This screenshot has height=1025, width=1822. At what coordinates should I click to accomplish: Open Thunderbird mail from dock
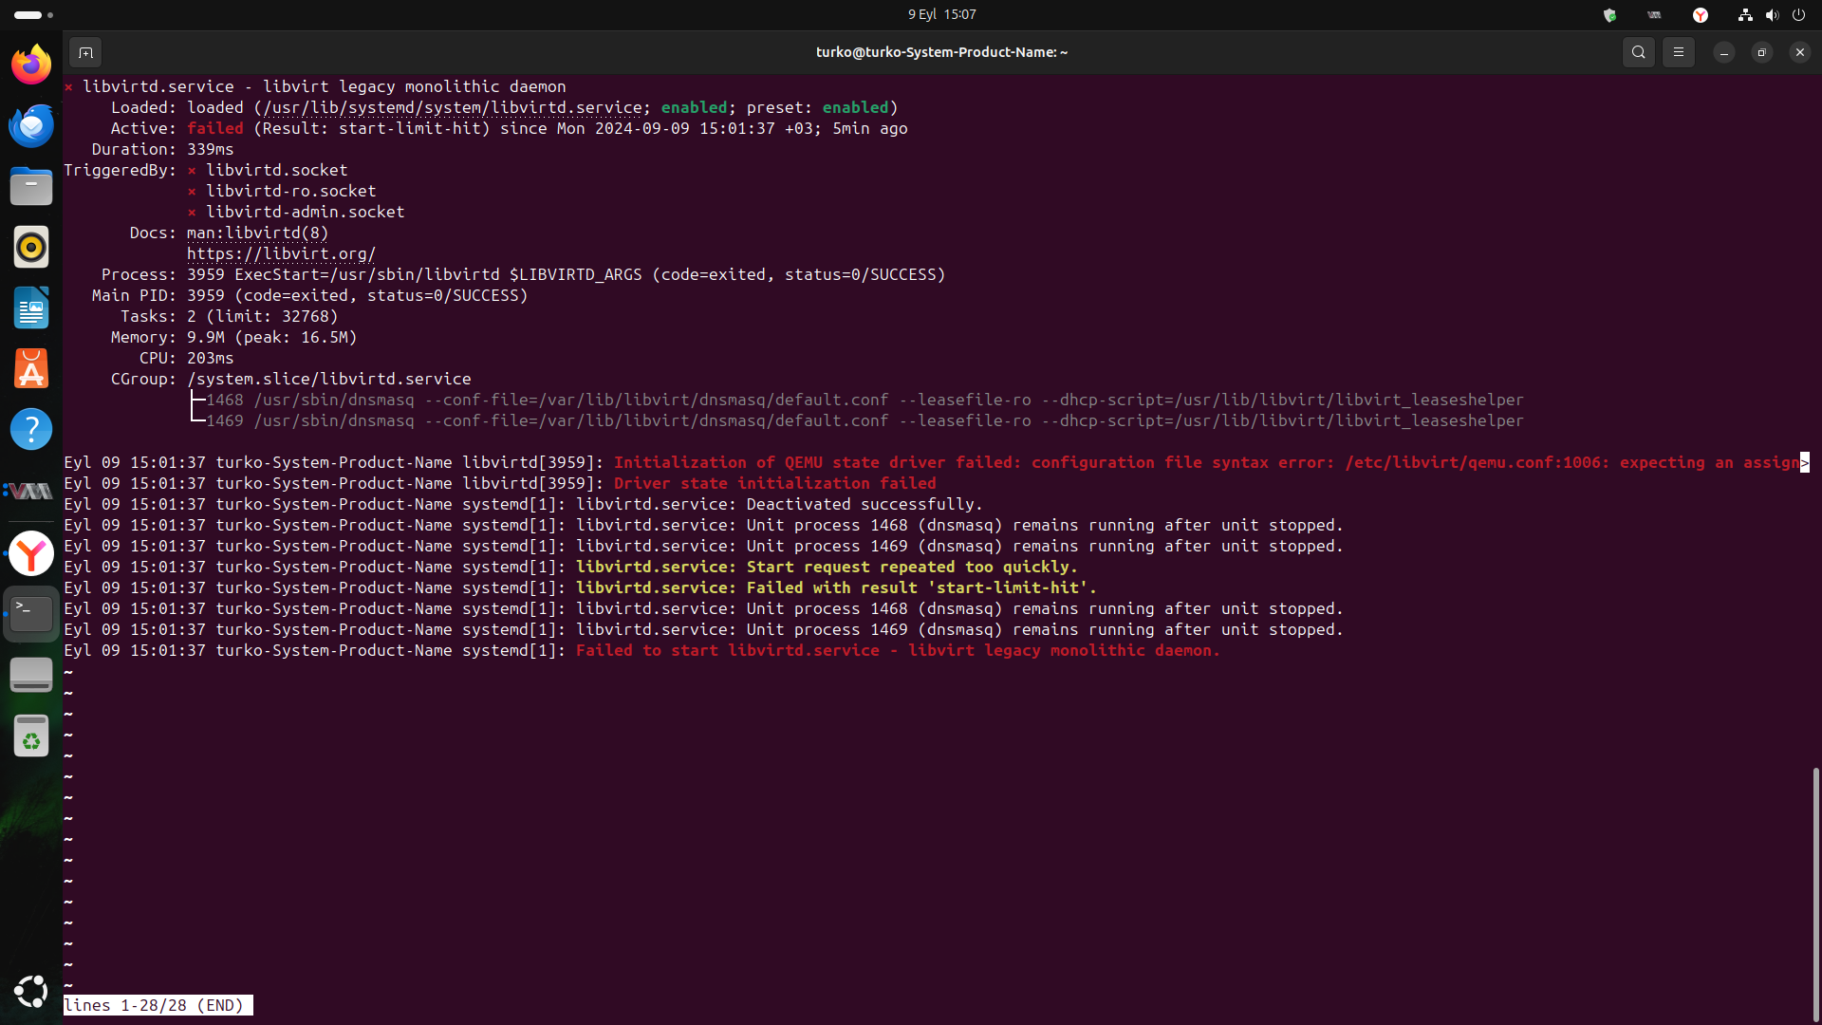[x=31, y=125]
